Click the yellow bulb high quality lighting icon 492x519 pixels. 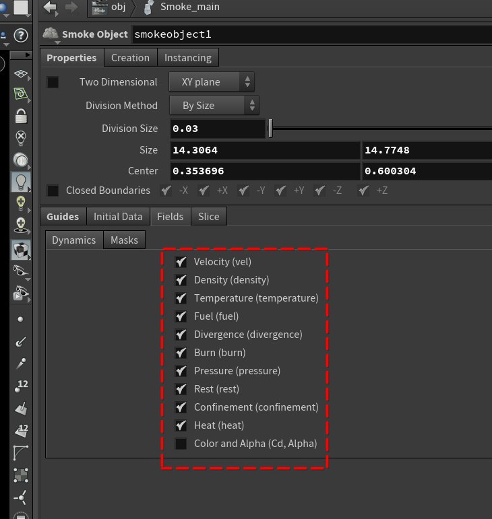point(21,203)
